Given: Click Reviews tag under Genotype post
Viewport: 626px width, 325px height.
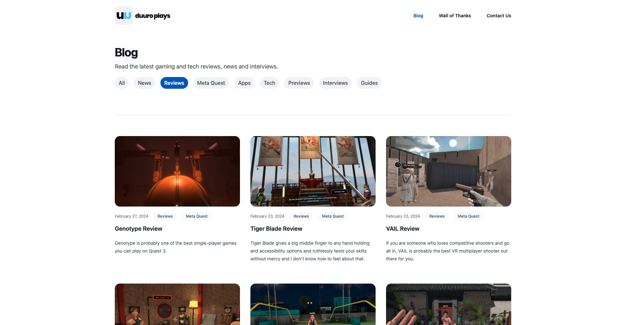Looking at the screenshot, I should [x=165, y=216].
